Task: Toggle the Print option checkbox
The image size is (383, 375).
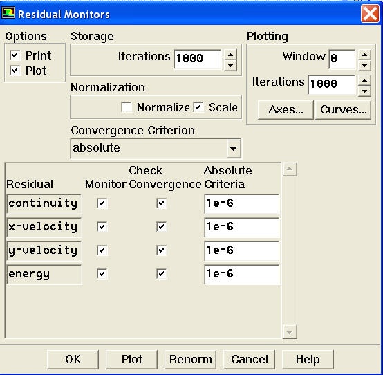Action: (15, 55)
